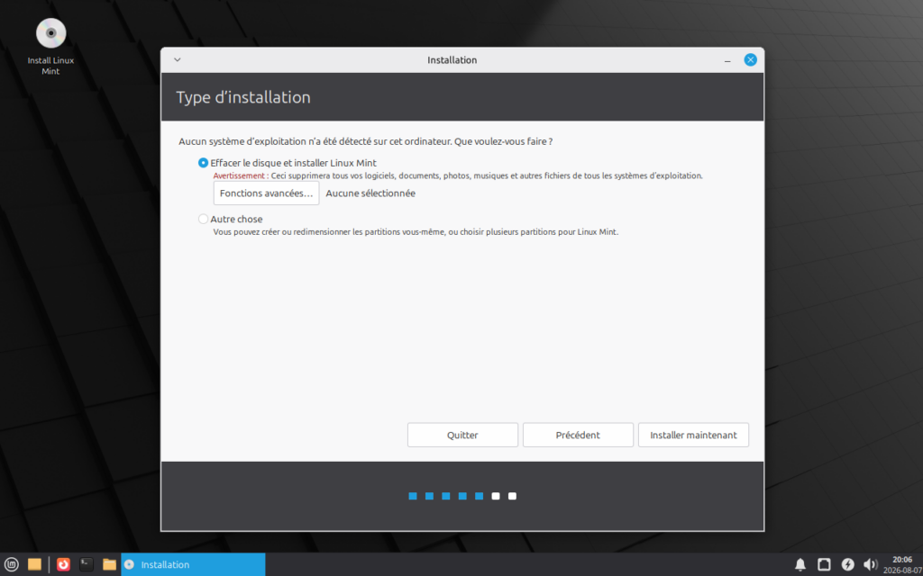Click the Aucune sélectionnée text
The image size is (923, 576).
point(370,193)
